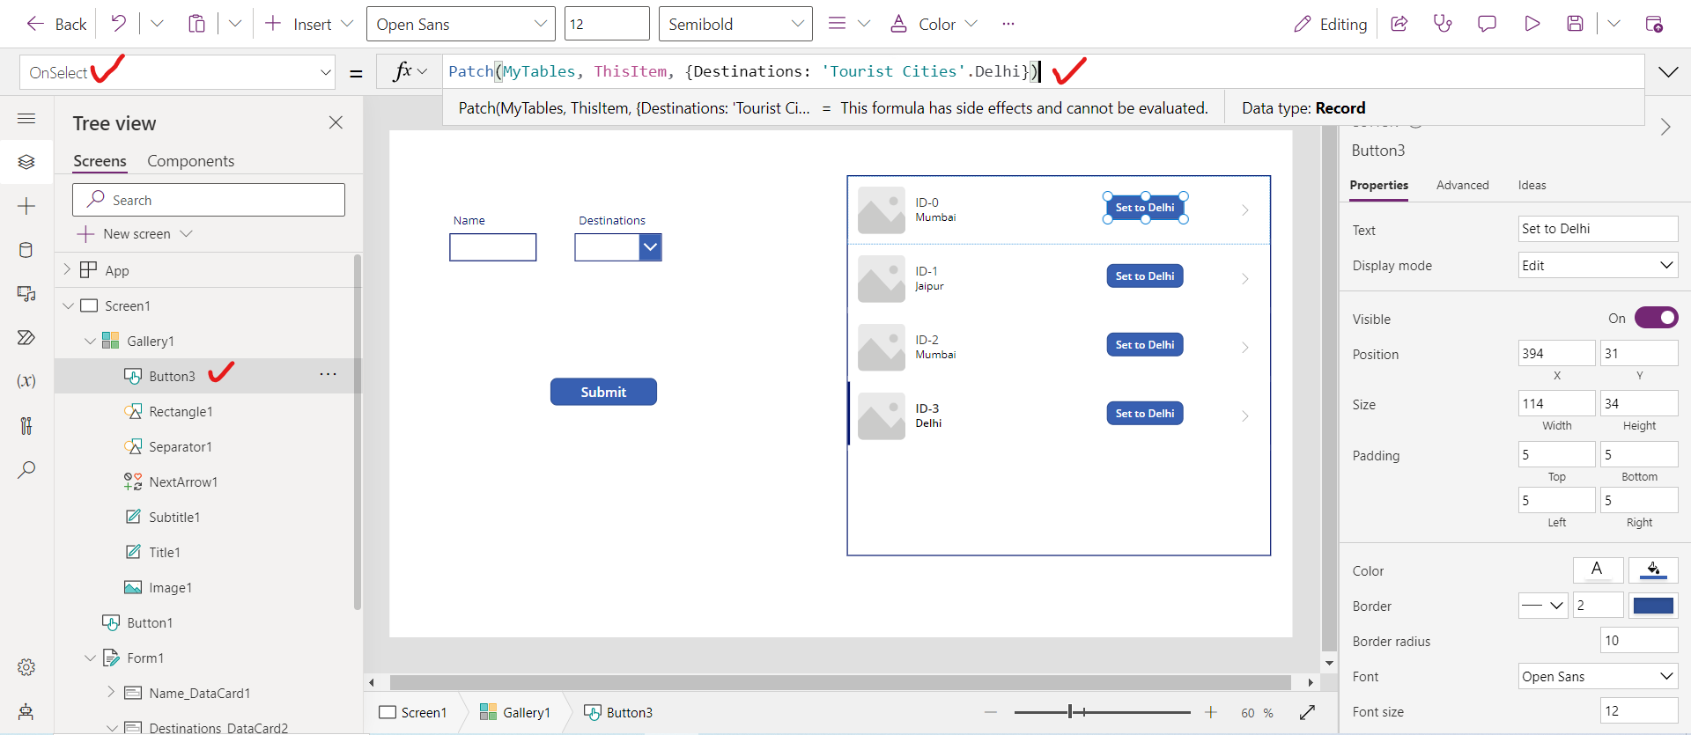Switch to the Advanced tab
Image resolution: width=1691 pixels, height=735 pixels.
click(x=1462, y=185)
